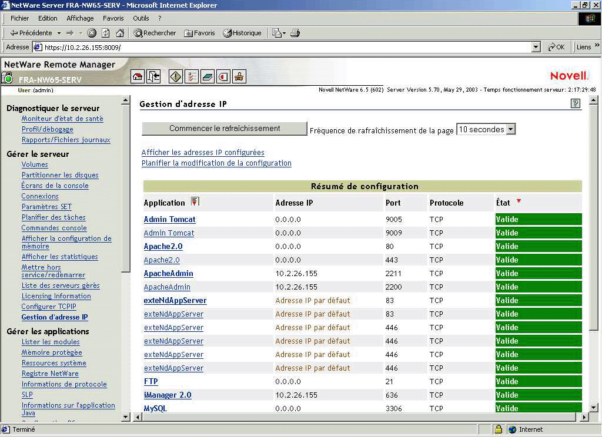Open the address bar dropdown arrow
The image size is (602, 437).
coord(536,47)
